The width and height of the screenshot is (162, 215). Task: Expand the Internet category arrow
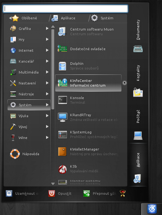point(47,50)
